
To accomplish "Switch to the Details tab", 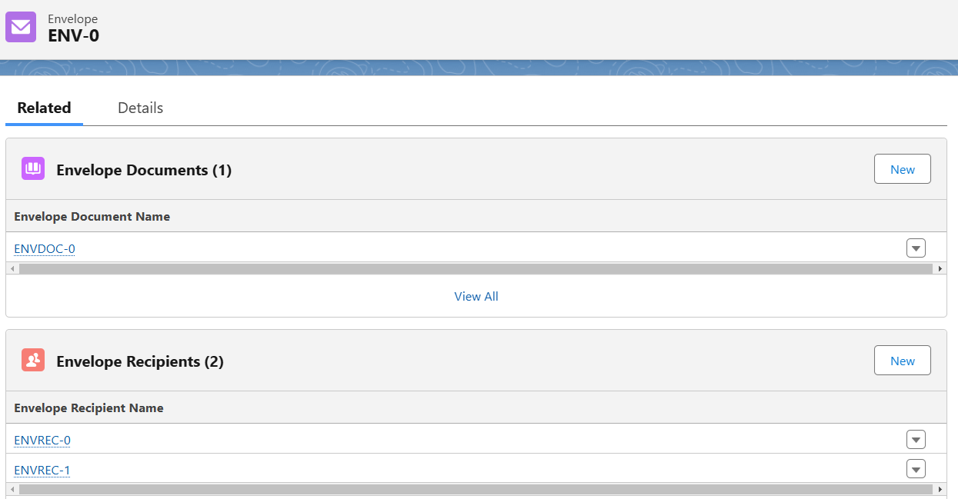I will (140, 108).
